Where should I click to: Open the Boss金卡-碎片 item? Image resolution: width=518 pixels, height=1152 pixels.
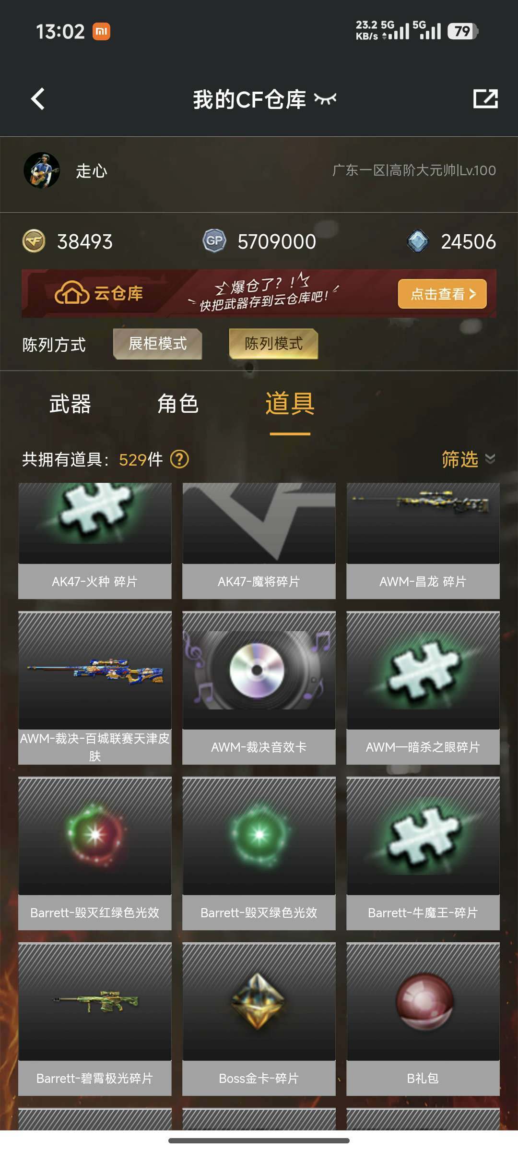pyautogui.click(x=259, y=1019)
